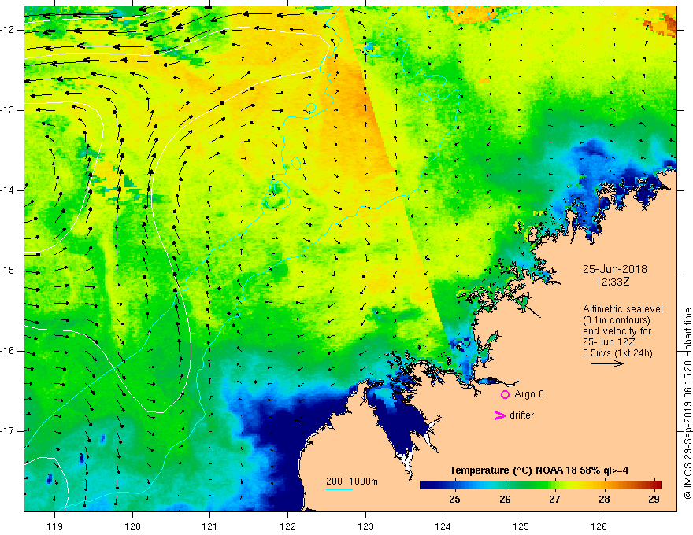Image resolution: width=693 pixels, height=535 pixels.
Task: Click the 'and velocity for' text line
Action: (x=617, y=331)
